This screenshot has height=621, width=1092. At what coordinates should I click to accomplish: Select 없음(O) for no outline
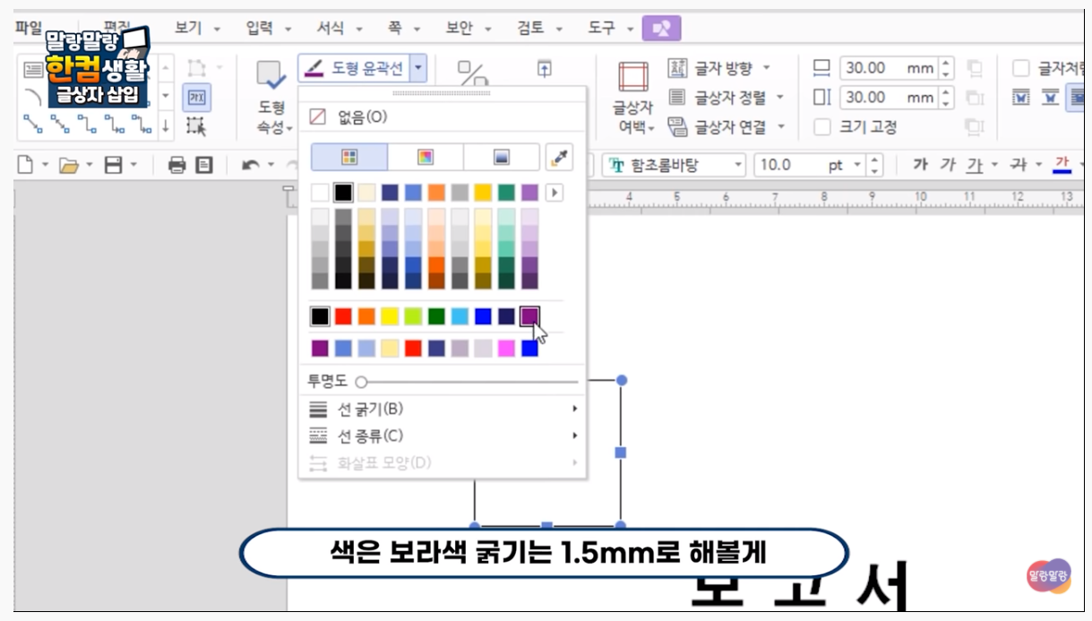point(362,116)
